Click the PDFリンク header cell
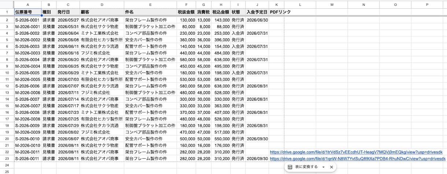 pyautogui.click(x=276, y=12)
